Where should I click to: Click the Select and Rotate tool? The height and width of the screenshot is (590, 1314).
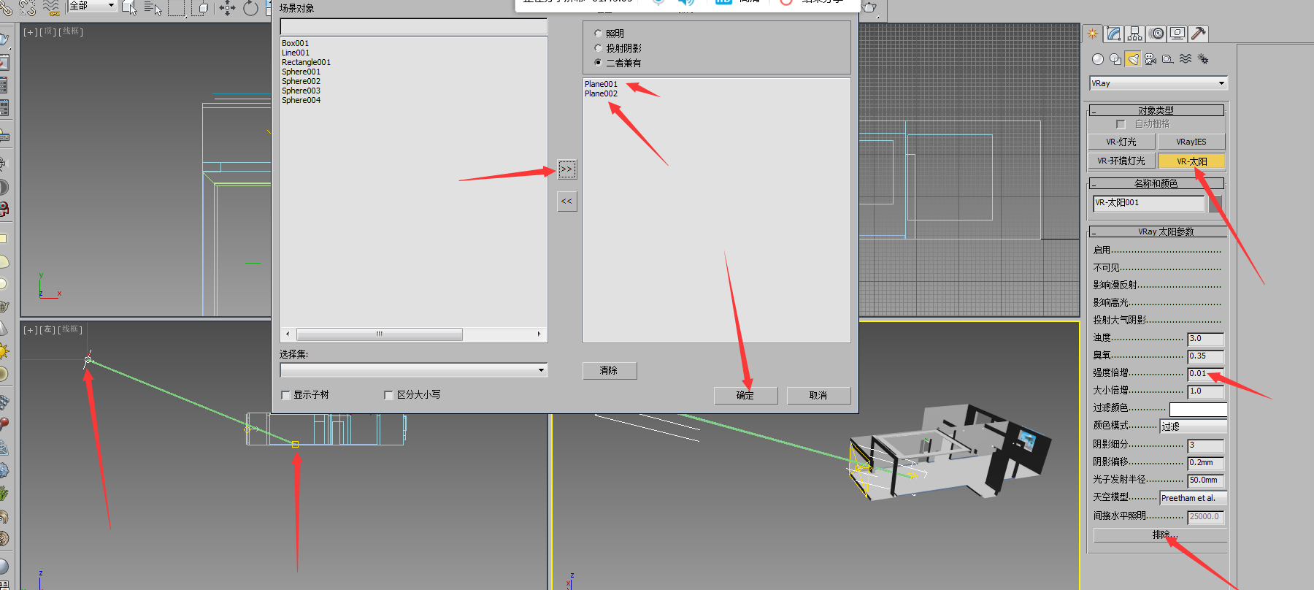click(250, 8)
